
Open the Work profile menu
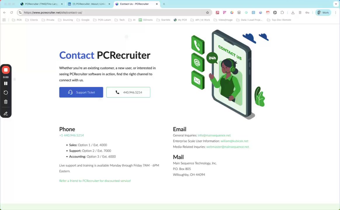323,13
